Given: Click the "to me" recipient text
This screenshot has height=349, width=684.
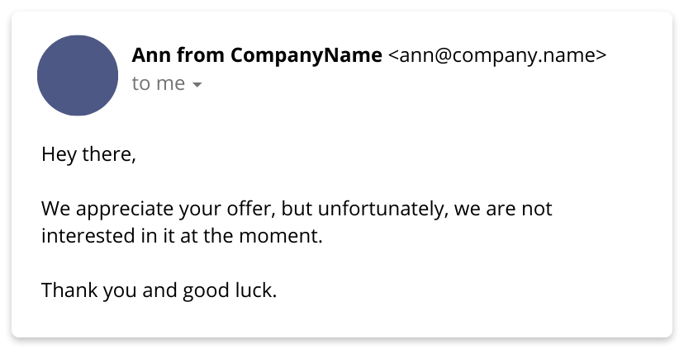Looking at the screenshot, I should point(159,83).
